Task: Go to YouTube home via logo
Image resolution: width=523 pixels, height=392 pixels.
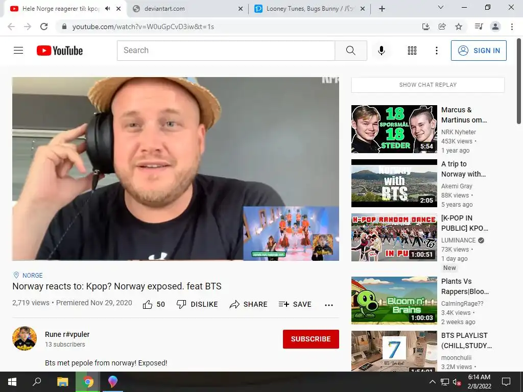Action: tap(60, 51)
